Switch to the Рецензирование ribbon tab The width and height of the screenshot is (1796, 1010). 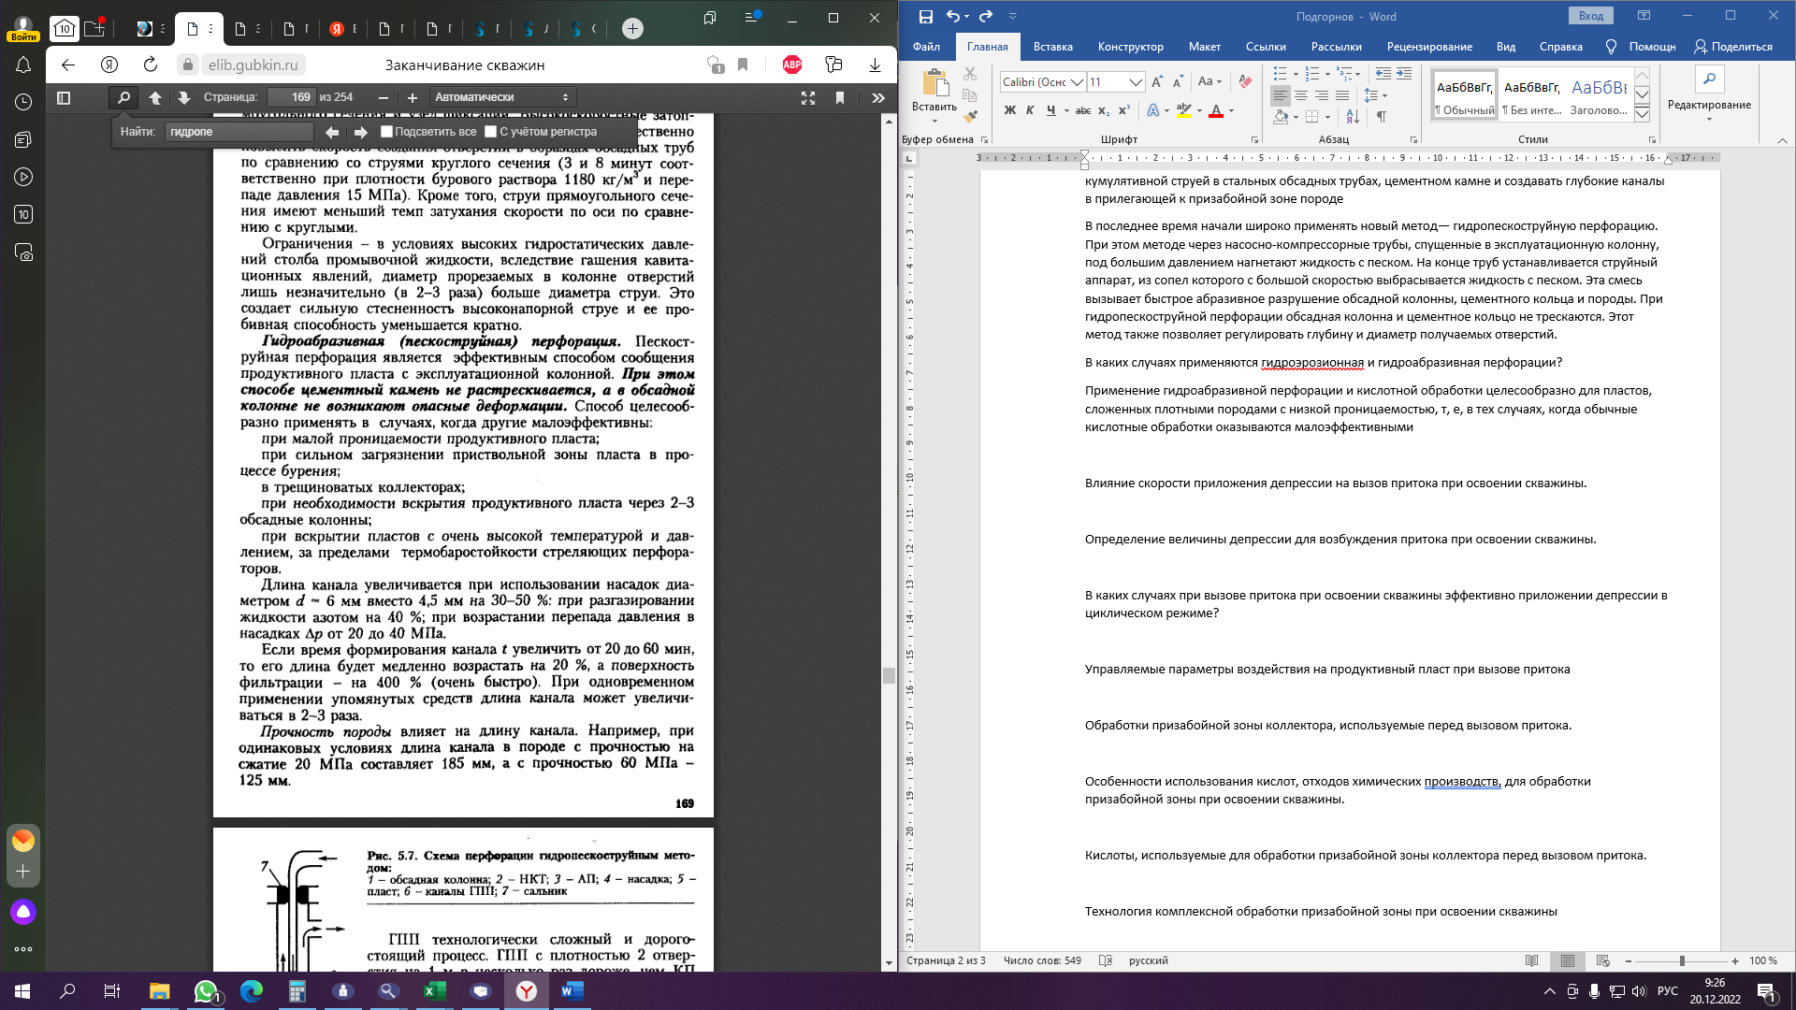[x=1429, y=47]
